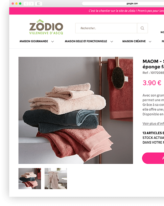This screenshot has width=164, height=206.
Task: Click the green fullscreen window dot
Action: tap(20, 4)
